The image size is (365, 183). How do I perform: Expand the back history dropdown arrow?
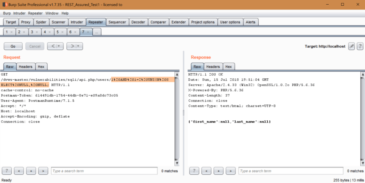tap(58, 46)
